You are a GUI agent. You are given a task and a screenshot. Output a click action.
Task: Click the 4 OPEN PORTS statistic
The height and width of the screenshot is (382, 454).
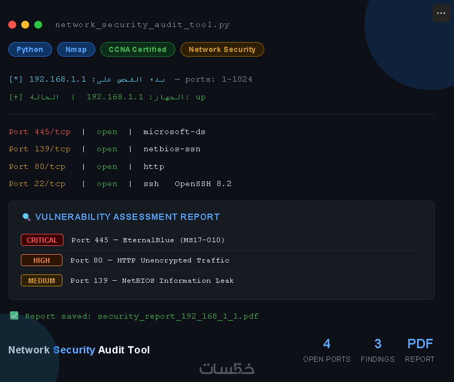point(327,350)
